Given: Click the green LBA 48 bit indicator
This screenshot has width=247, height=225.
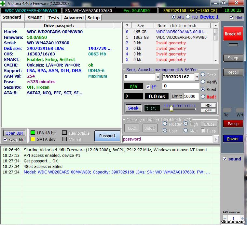Looking at the screenshot, I should coord(33,133).
